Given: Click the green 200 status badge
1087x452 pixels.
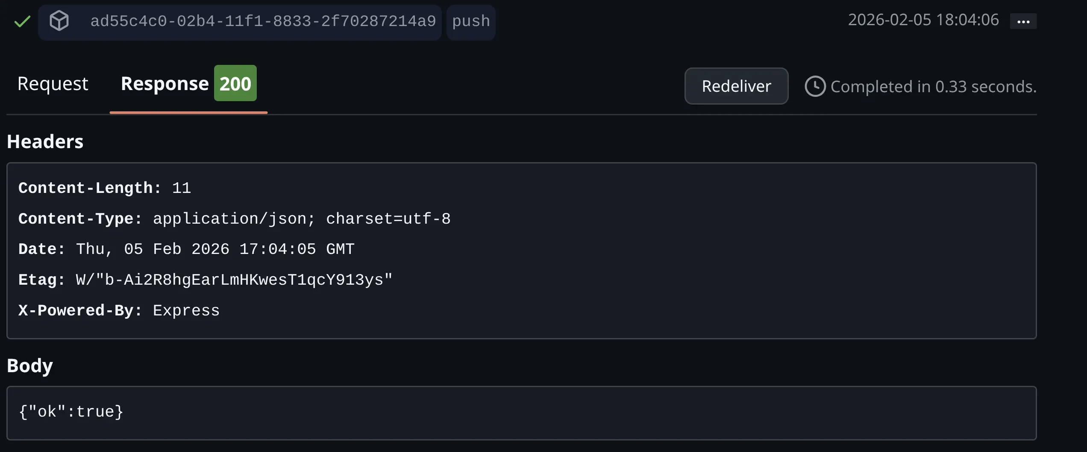Looking at the screenshot, I should (235, 83).
